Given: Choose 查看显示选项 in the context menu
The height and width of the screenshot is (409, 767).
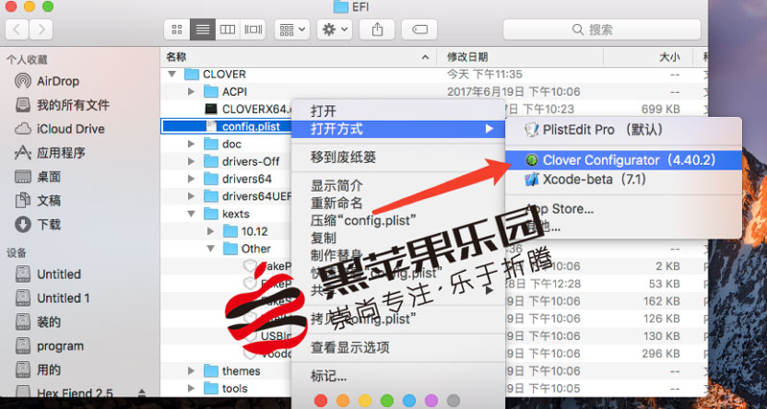Looking at the screenshot, I should [x=398, y=348].
